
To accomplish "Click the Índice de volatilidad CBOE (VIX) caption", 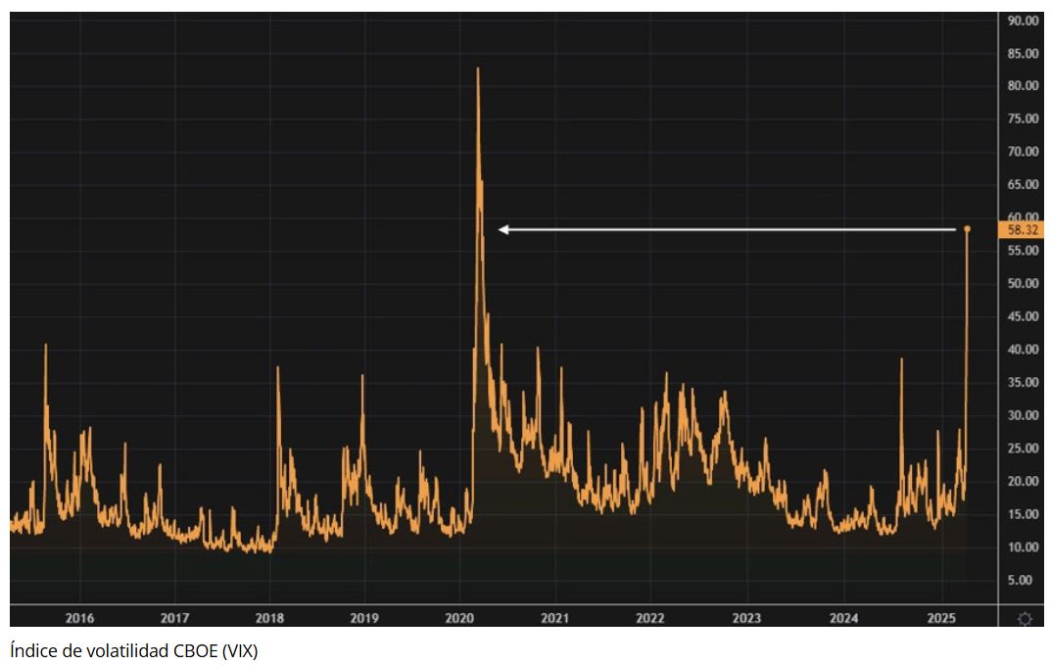I will [134, 650].
